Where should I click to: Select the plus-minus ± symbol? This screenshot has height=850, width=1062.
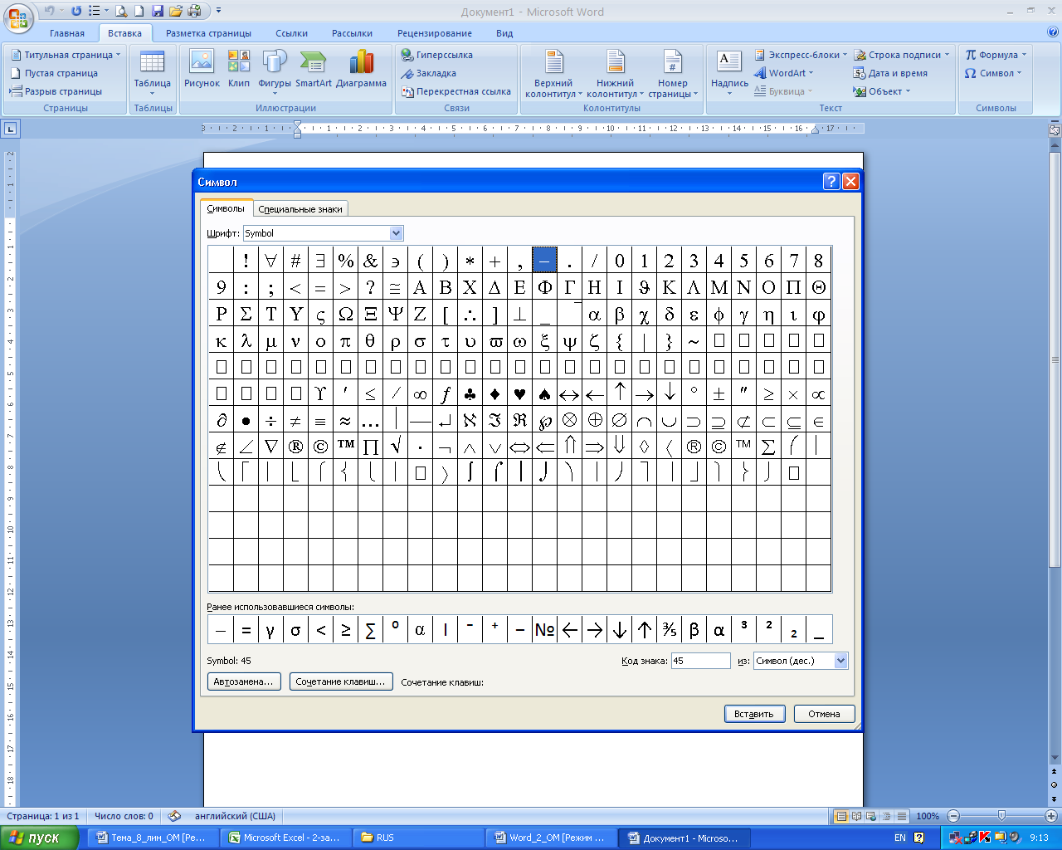(719, 394)
